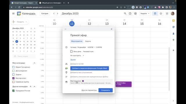Select day 14 in the week header
The image size is (186, 104).
click(x=124, y=24)
